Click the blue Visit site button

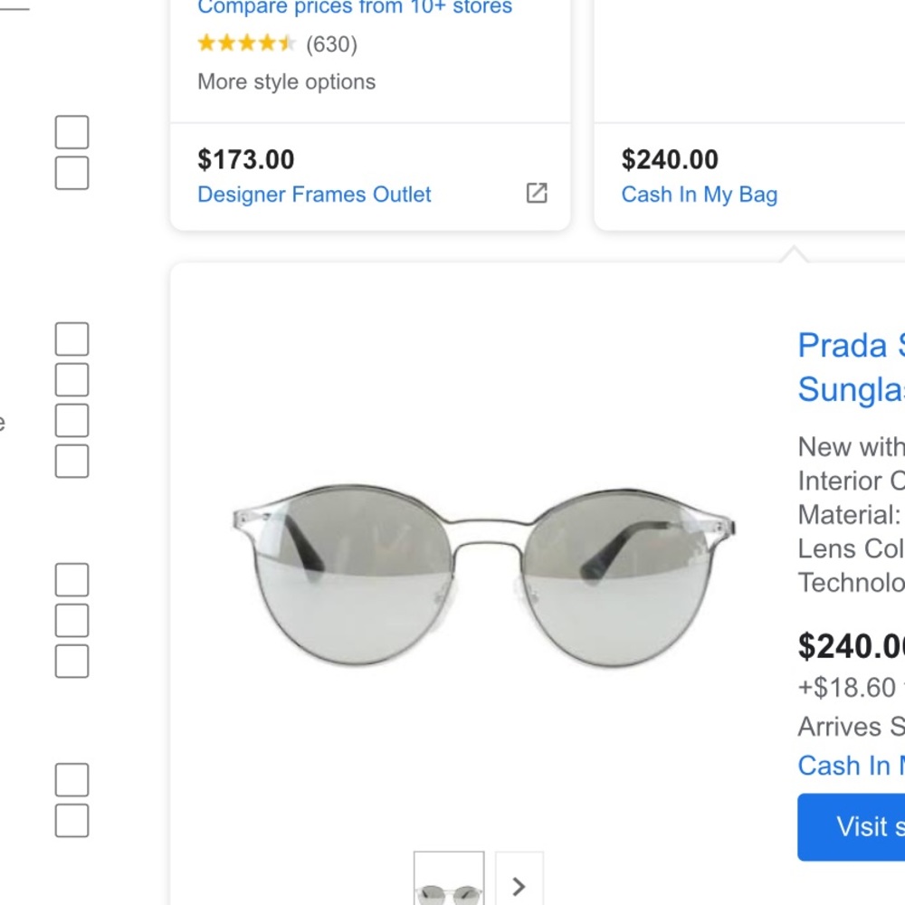(852, 827)
